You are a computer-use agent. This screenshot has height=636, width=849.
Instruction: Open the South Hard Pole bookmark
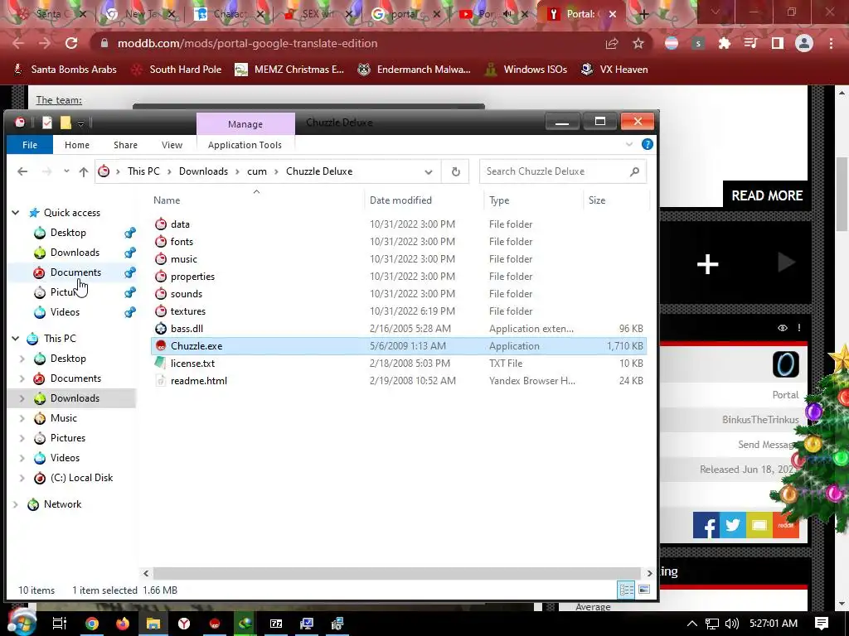[177, 70]
